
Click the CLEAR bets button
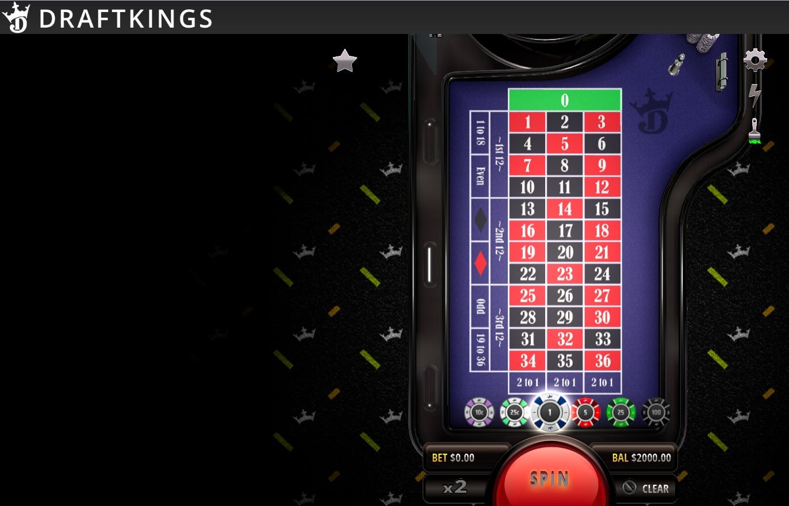click(646, 488)
